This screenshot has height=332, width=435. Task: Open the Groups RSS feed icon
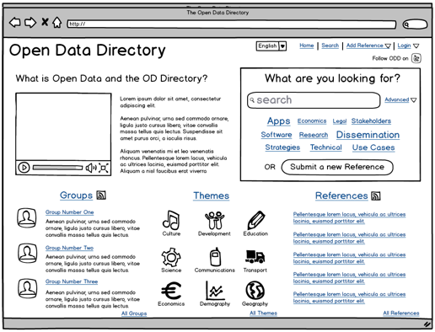(x=101, y=195)
